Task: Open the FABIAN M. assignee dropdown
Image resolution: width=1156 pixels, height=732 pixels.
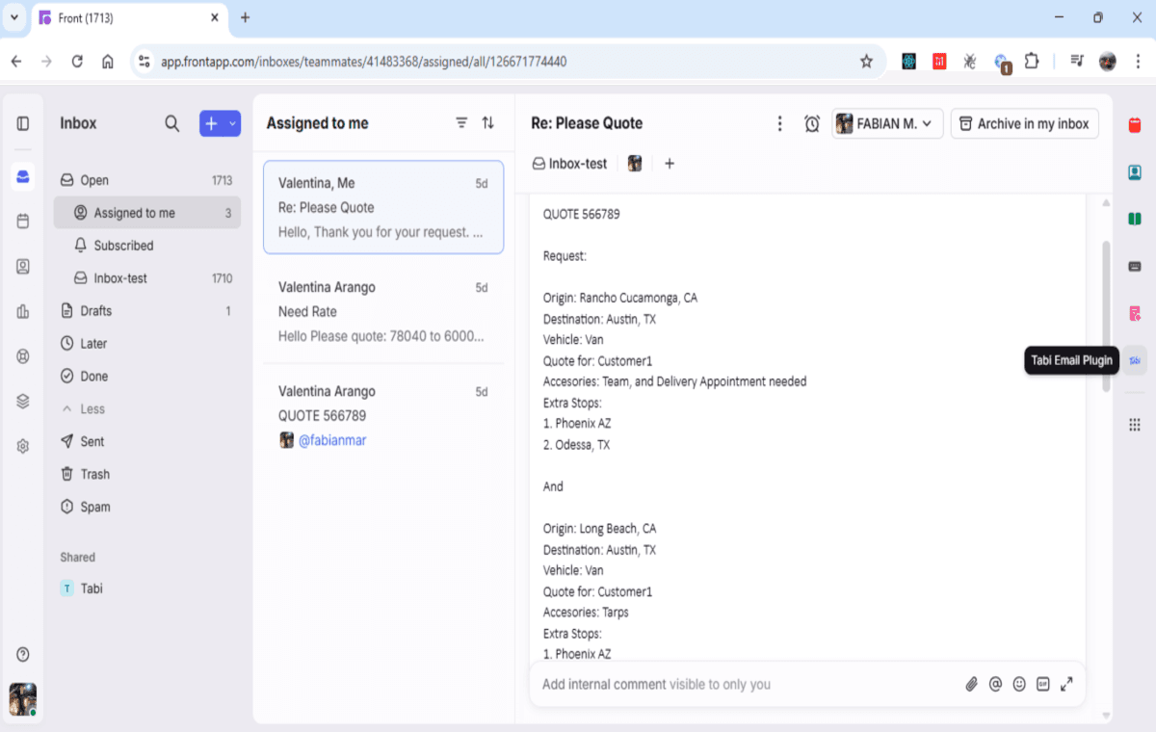Action: [x=886, y=123]
